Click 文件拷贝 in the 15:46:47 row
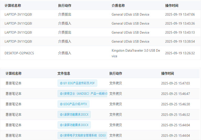This screenshot has height=140, width=201. tap(116, 94)
